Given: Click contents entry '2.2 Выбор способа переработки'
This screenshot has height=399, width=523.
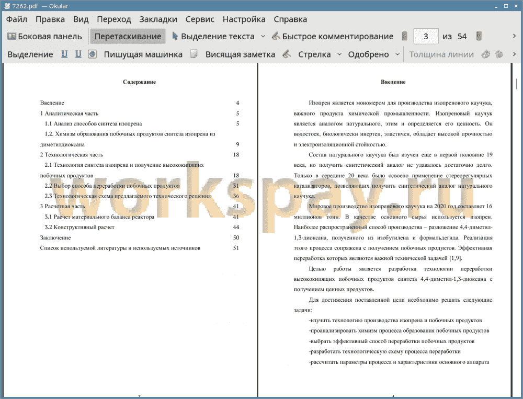Looking at the screenshot, I should (x=112, y=186).
